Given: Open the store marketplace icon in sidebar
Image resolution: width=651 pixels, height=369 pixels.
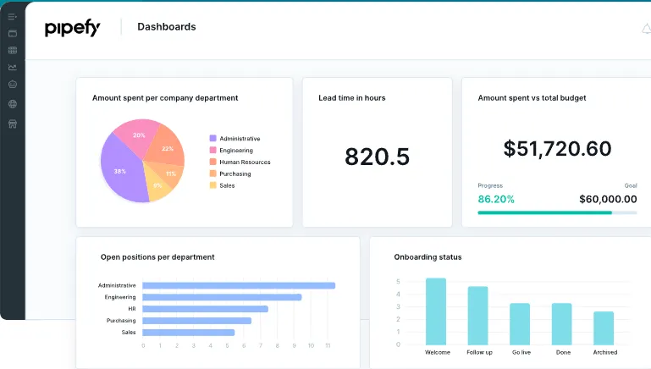Looking at the screenshot, I should coord(13,124).
